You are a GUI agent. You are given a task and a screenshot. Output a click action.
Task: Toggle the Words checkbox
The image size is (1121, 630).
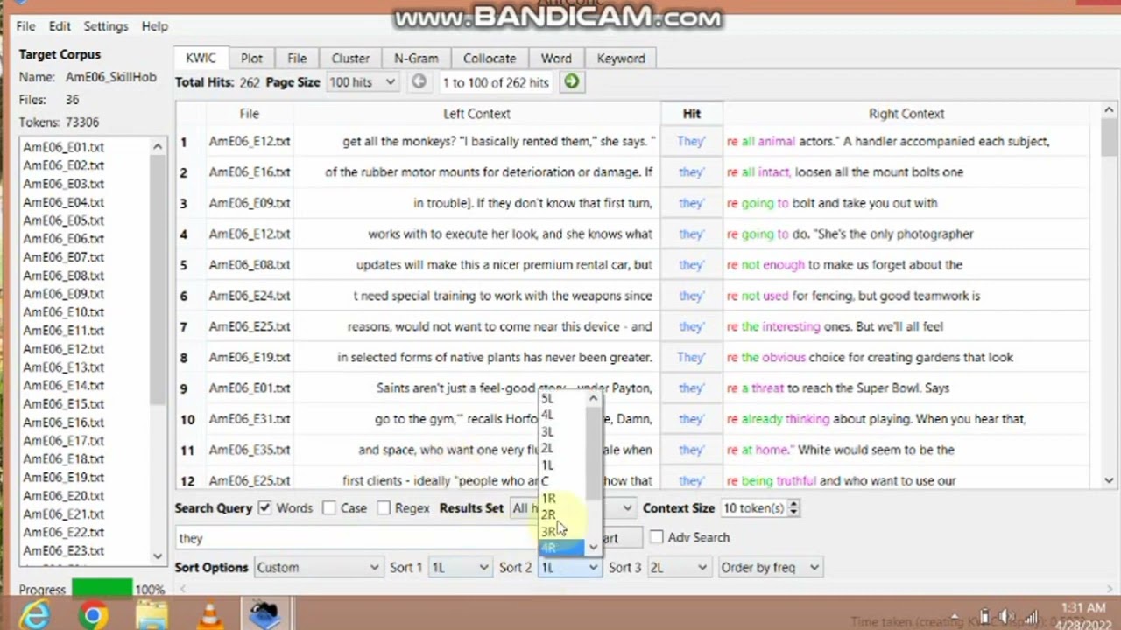point(264,508)
